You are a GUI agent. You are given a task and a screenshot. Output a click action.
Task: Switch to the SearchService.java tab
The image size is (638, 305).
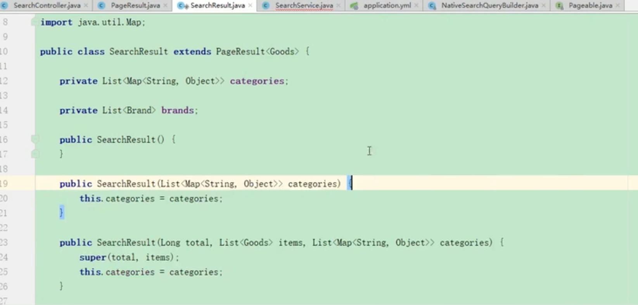click(x=304, y=5)
